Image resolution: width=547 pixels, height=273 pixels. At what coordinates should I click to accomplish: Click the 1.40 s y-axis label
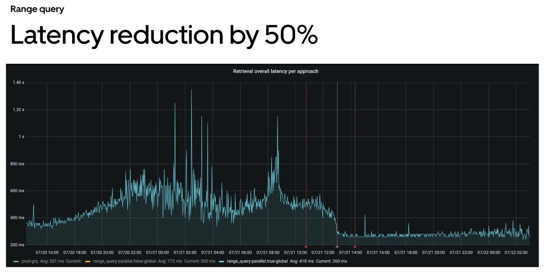18,83
